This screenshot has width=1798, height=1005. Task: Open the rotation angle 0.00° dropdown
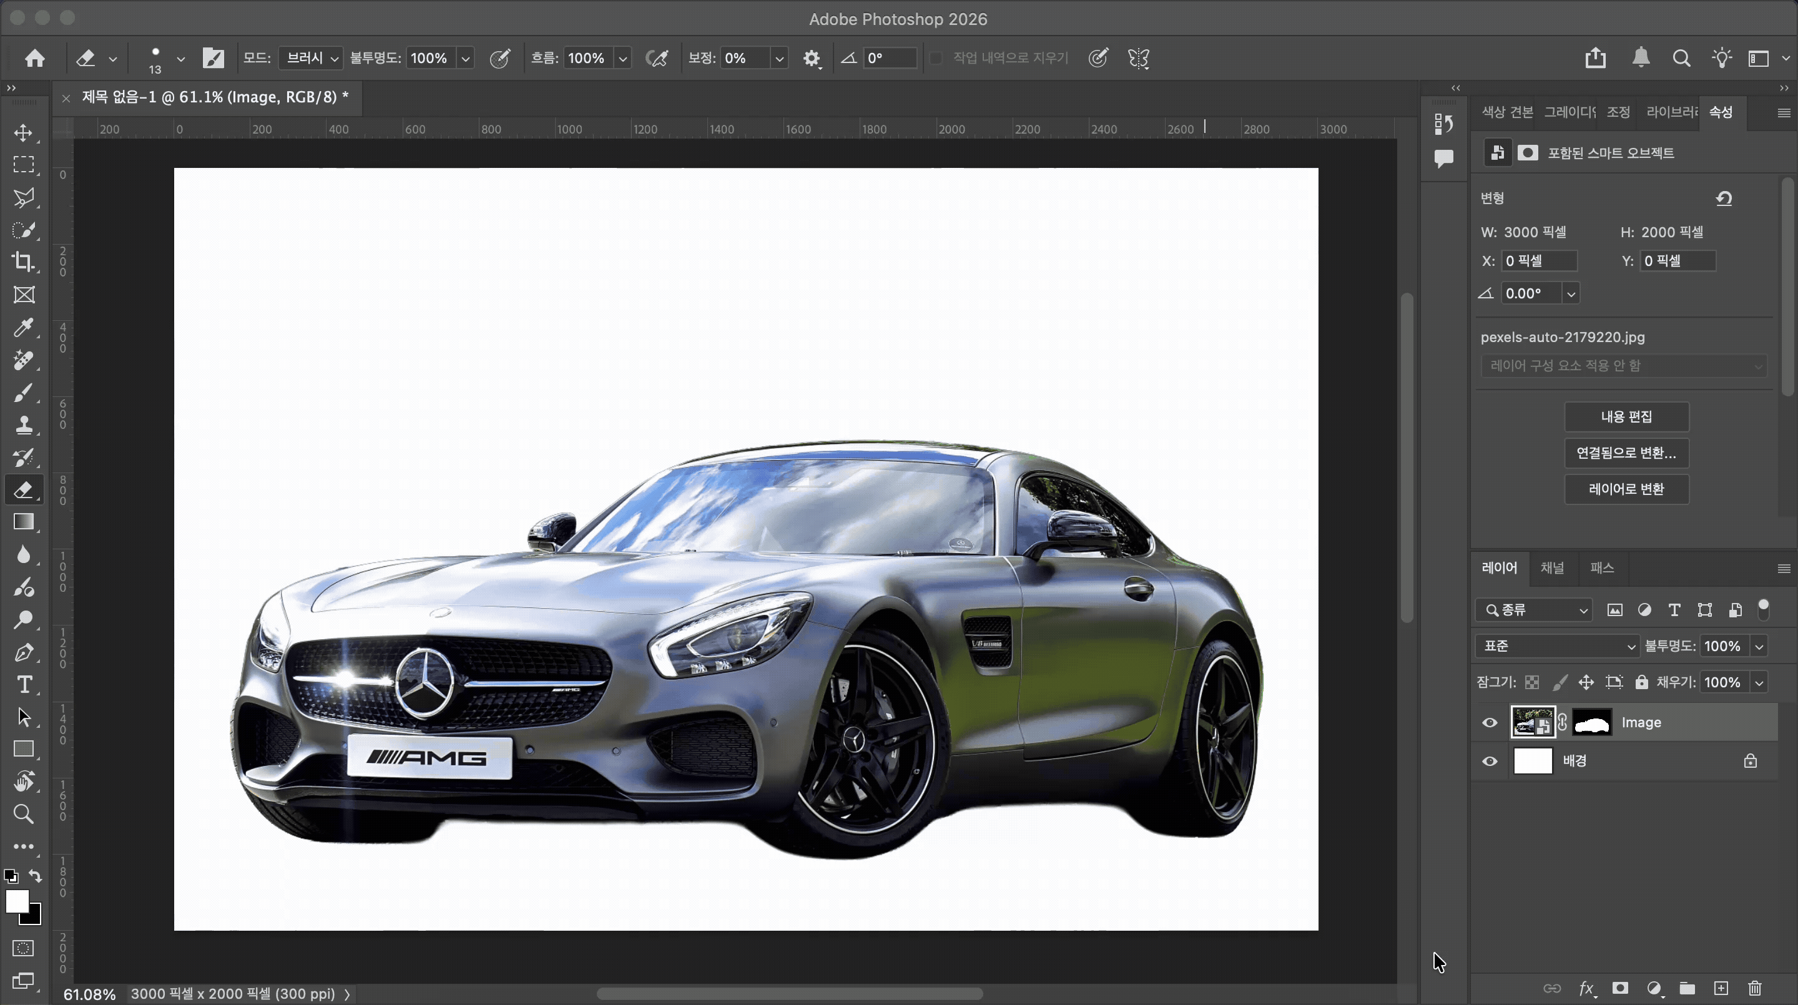pos(1571,294)
